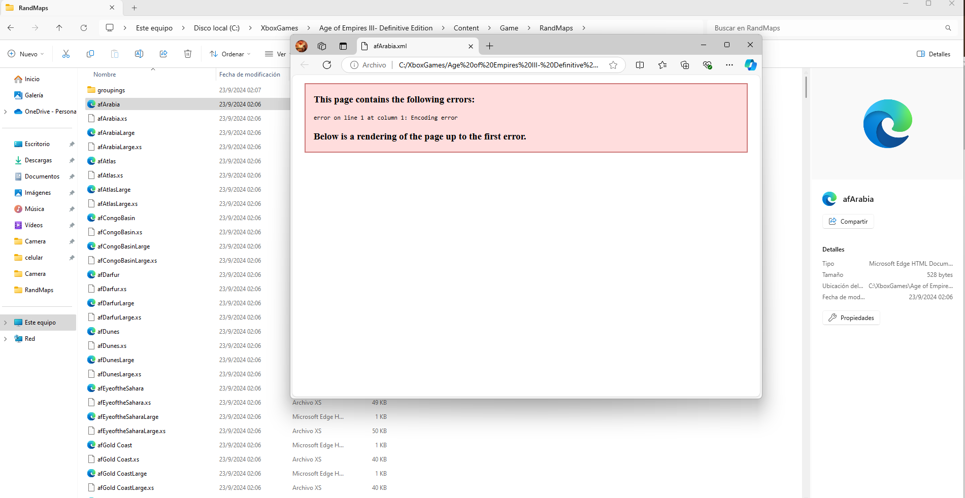Toggle the Detalles pane button

[x=934, y=54]
